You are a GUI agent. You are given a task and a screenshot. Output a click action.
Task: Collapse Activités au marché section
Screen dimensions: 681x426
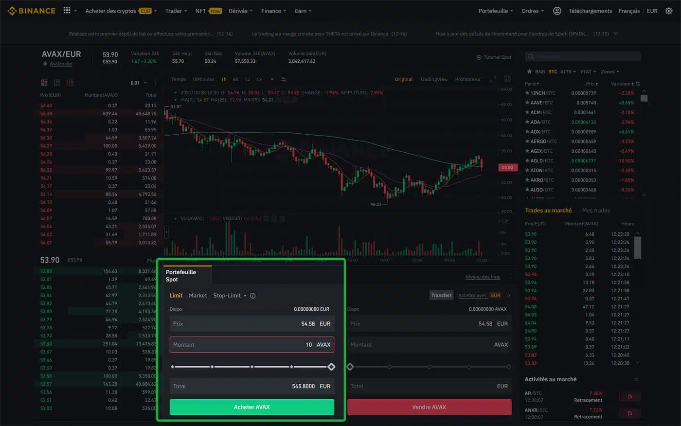pyautogui.click(x=636, y=379)
